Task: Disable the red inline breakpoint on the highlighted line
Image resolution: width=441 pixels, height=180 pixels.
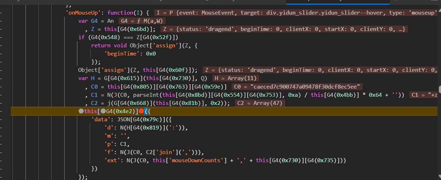Action: (x=142, y=111)
